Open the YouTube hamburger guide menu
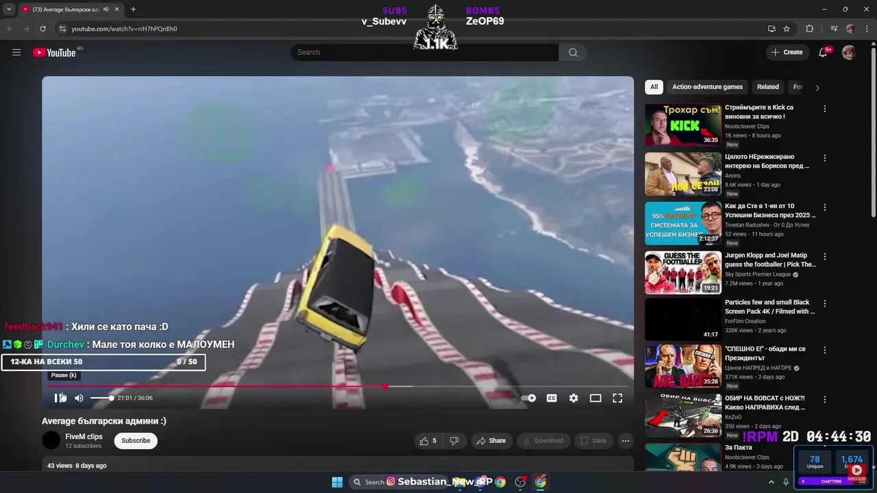Viewport: 877px width, 493px height. [x=16, y=52]
